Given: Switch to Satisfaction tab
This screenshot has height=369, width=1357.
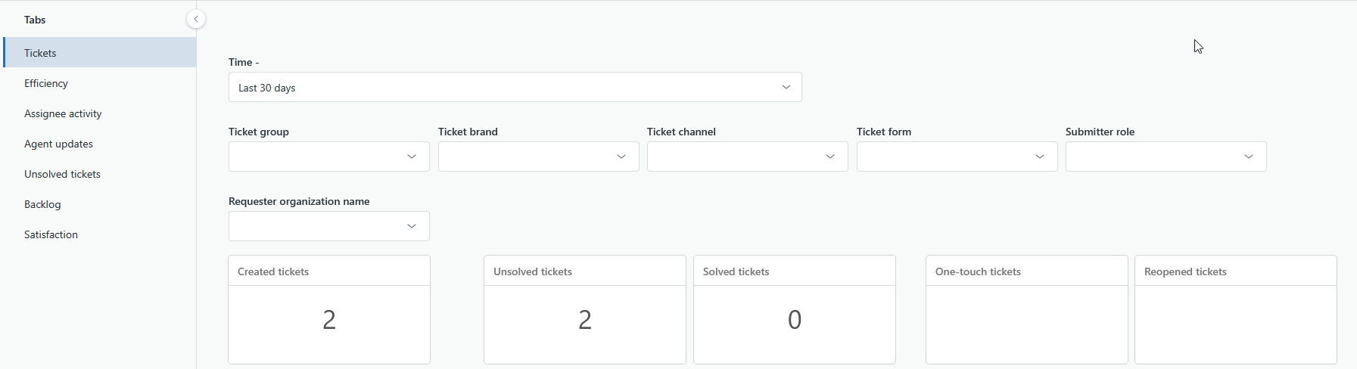Looking at the screenshot, I should 51,234.
